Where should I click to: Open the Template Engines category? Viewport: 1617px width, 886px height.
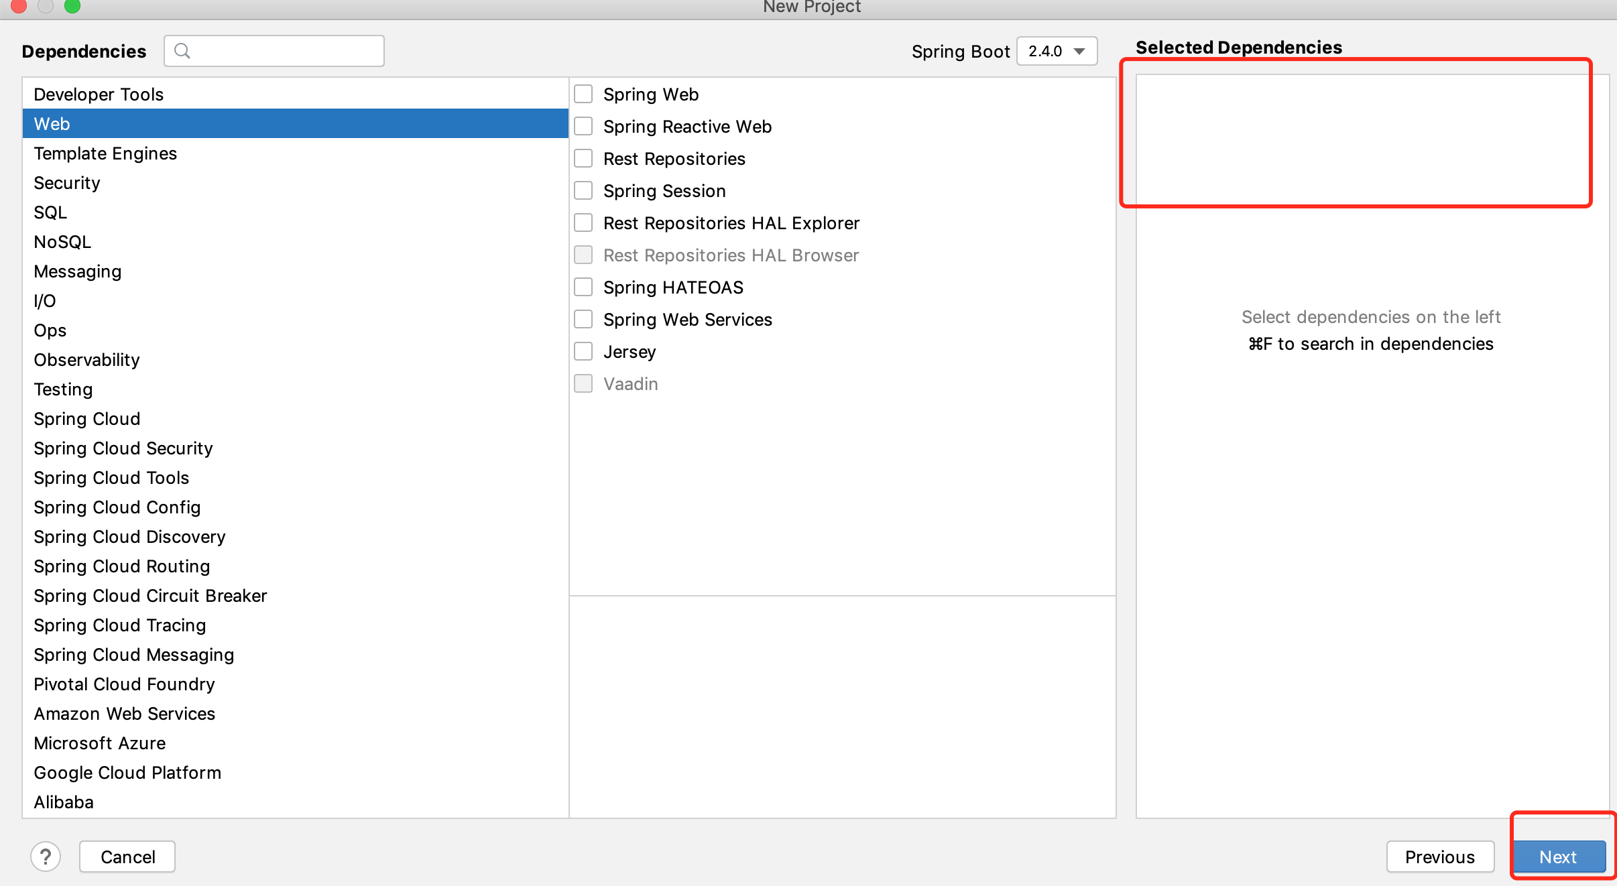105,153
